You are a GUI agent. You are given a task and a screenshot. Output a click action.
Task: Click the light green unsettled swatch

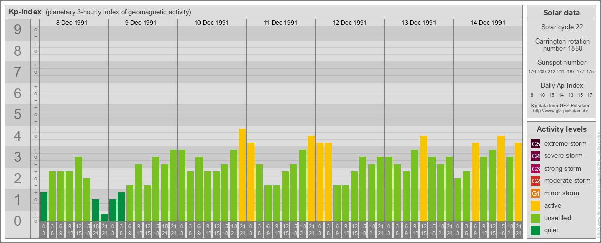pyautogui.click(x=536, y=218)
